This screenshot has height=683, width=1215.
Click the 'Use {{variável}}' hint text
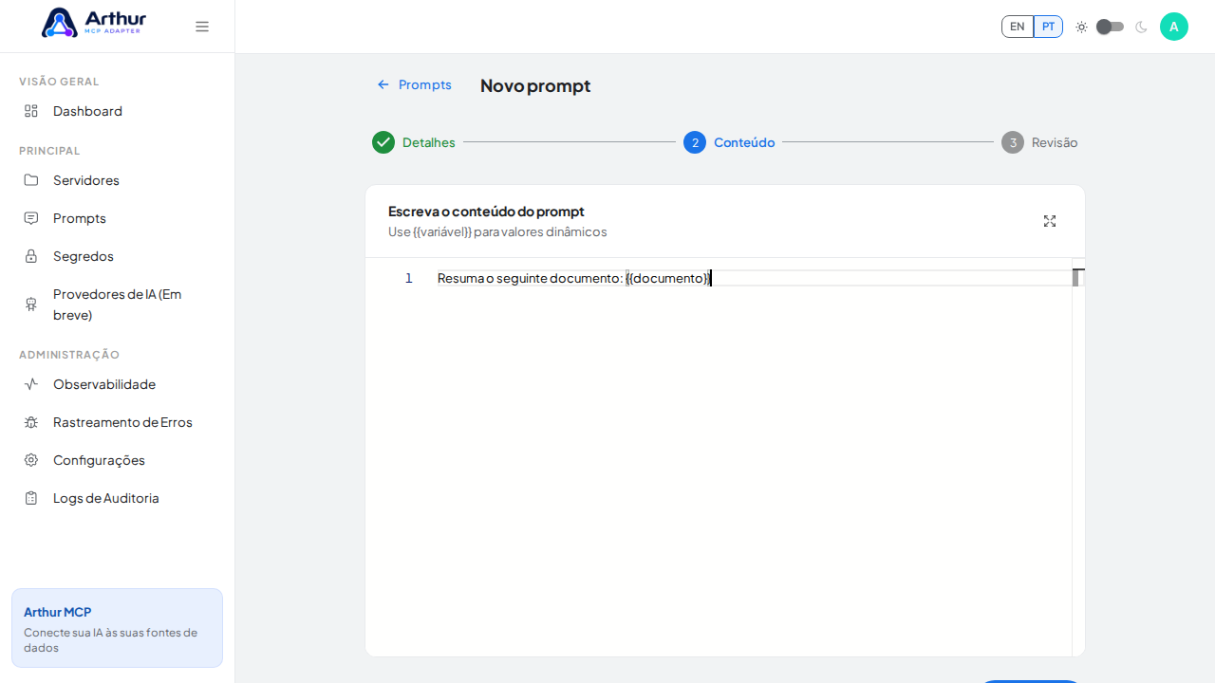coord(497,231)
